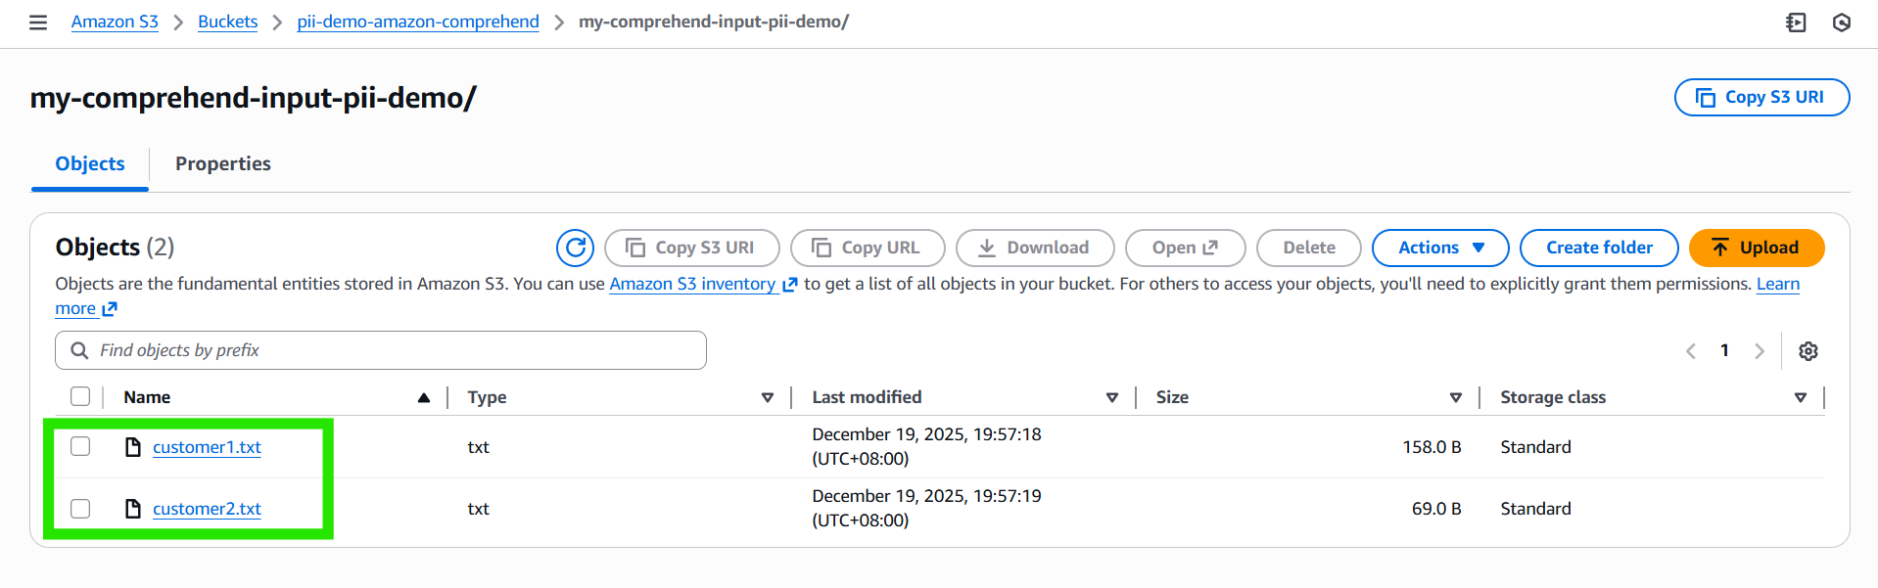Viewport: 1878px width, 588px height.
Task: Select the Copy S3 URI icon button
Action: point(691,248)
